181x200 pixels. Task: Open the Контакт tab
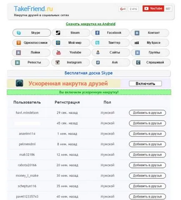(x=150, y=33)
